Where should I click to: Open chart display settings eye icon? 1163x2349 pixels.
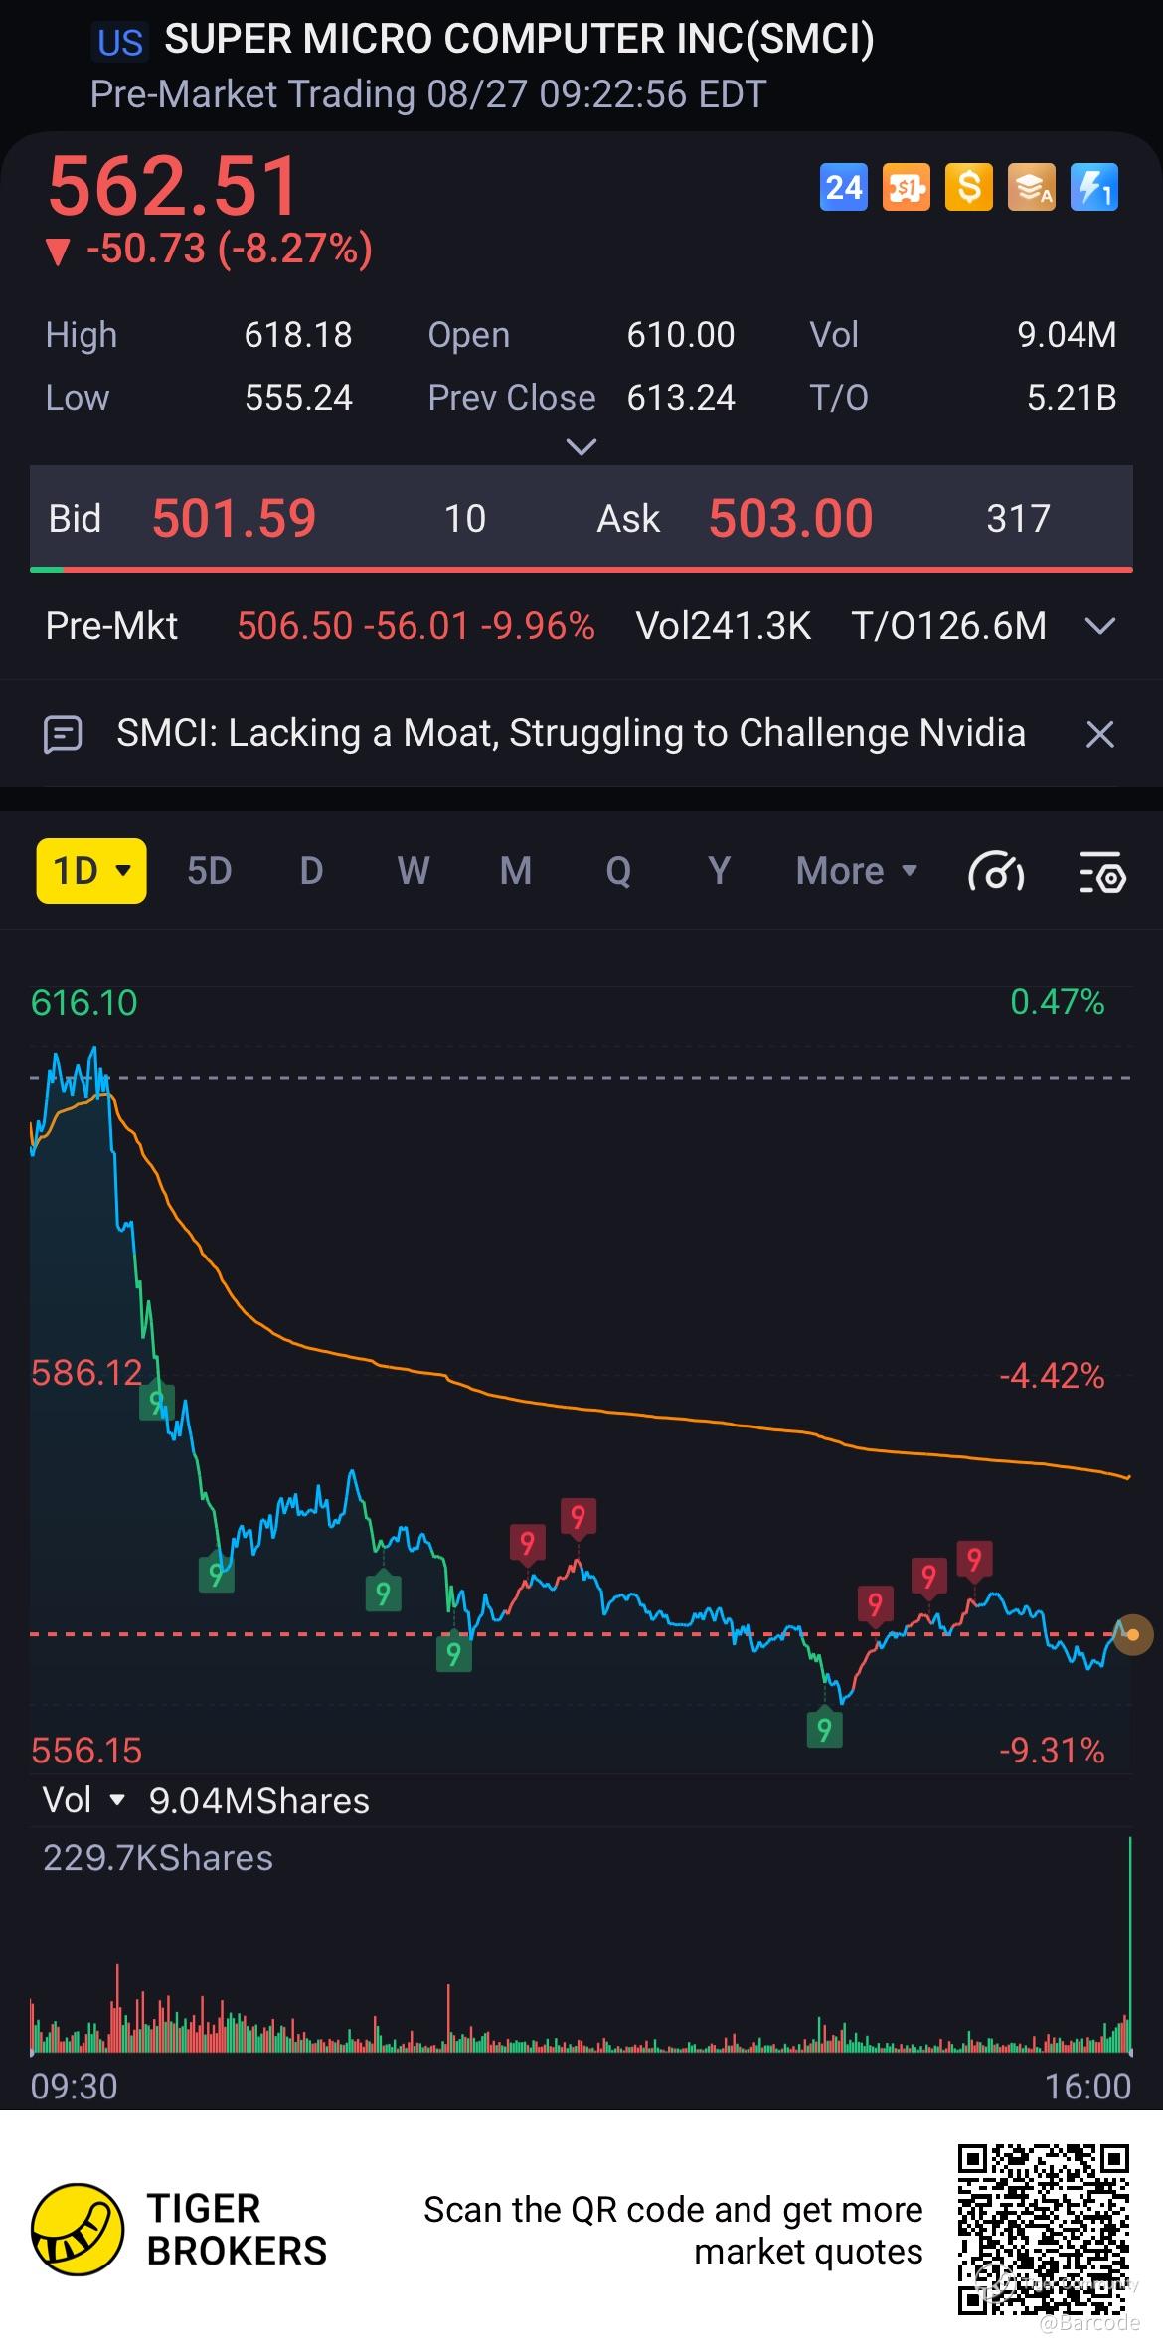coord(1101,872)
